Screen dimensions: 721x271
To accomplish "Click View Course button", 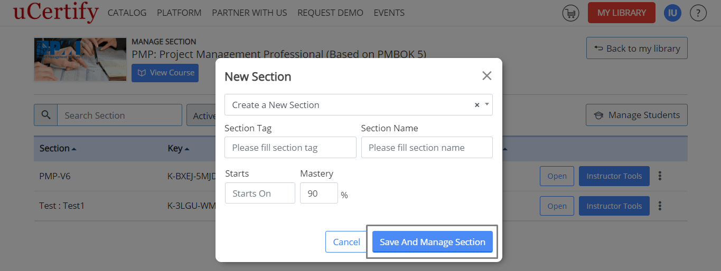I will tap(165, 73).
